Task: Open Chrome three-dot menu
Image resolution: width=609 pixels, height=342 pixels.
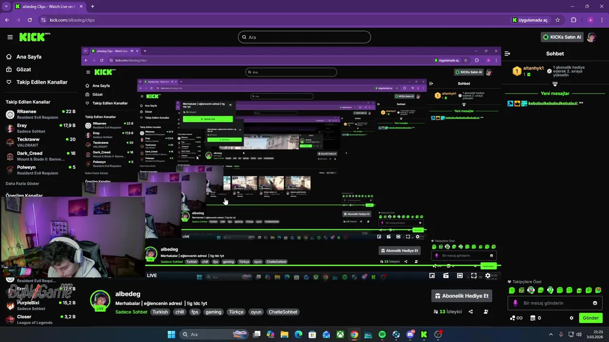Action: 602,20
